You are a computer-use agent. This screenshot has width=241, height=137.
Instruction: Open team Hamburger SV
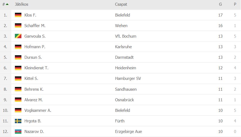[x=128, y=79]
